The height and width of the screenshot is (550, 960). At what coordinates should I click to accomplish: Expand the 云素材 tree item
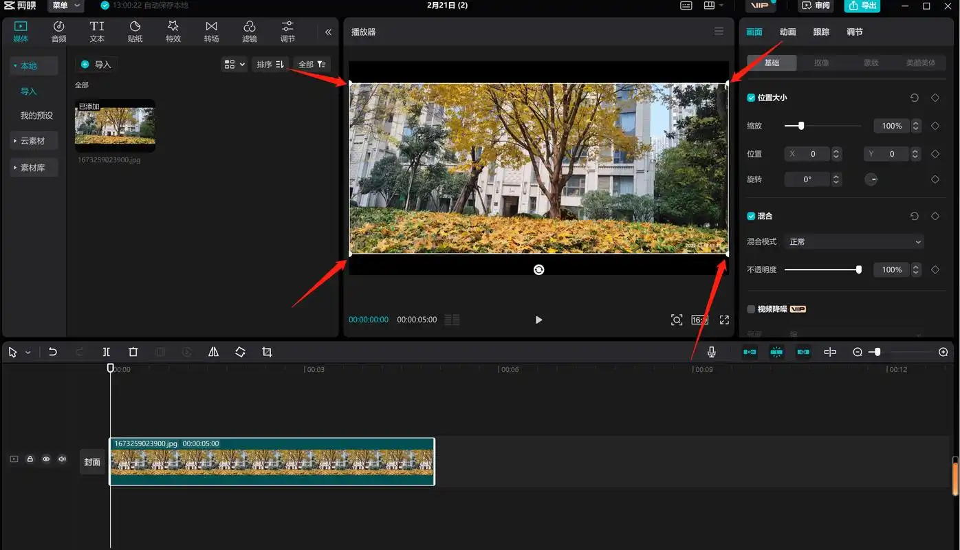point(32,141)
